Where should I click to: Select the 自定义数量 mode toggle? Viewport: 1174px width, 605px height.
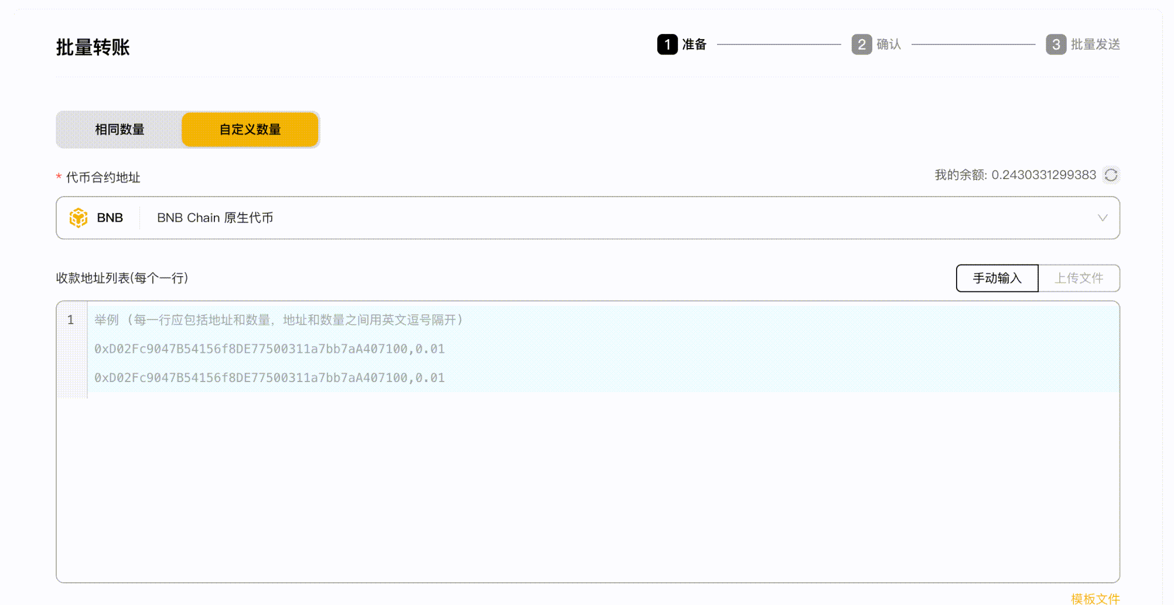[x=250, y=129]
